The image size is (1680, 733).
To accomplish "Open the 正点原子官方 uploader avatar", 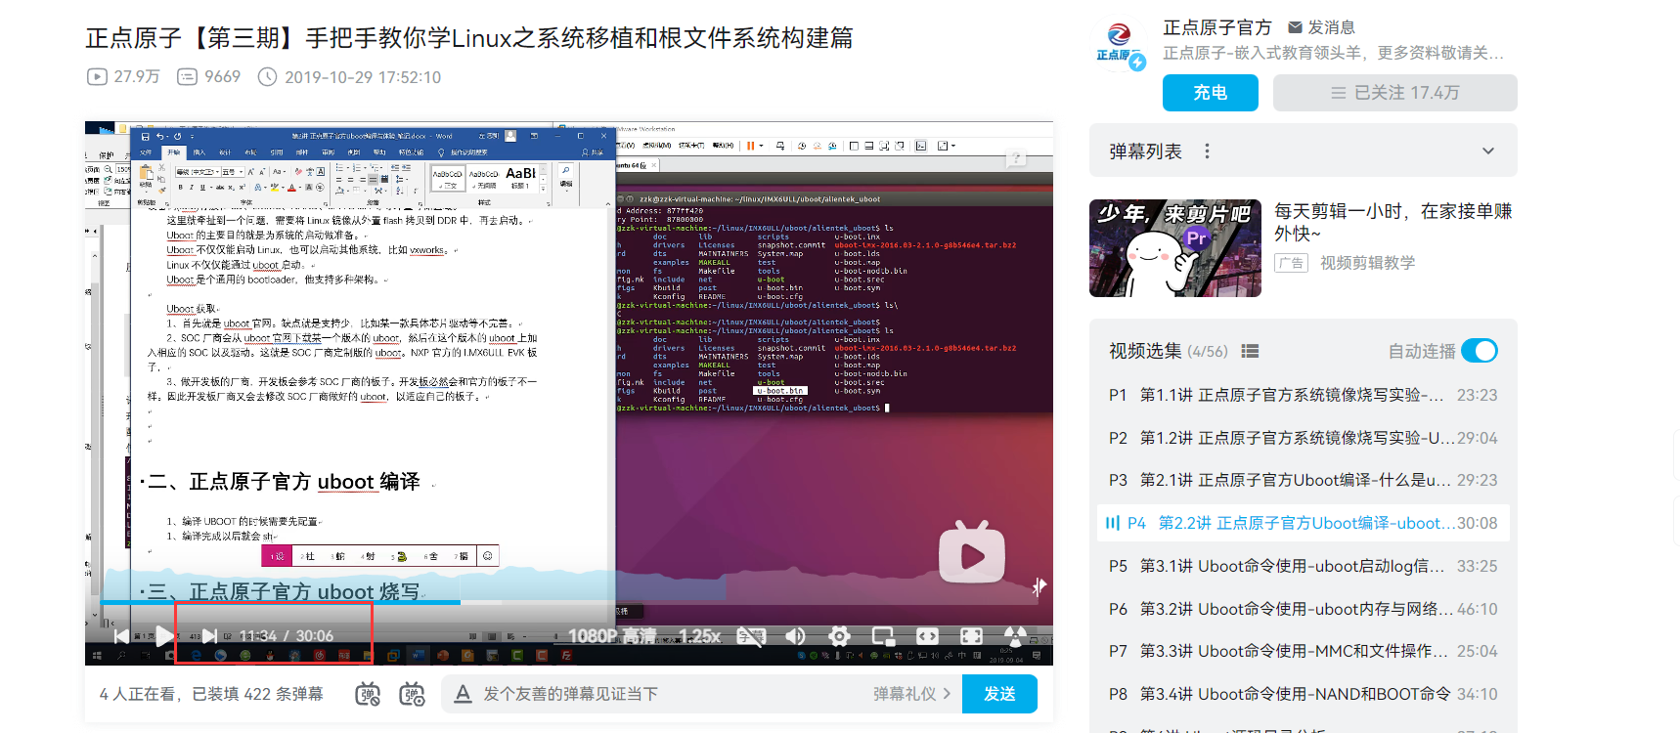I will click(x=1119, y=45).
